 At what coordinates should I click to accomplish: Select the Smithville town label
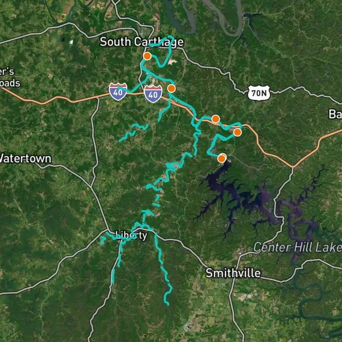coord(233,273)
